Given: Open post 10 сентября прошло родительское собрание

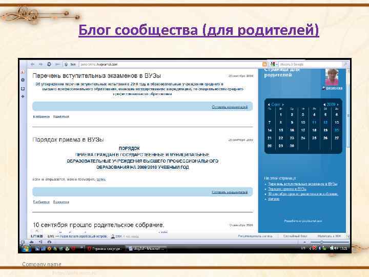Looking at the screenshot, I should point(98,225).
